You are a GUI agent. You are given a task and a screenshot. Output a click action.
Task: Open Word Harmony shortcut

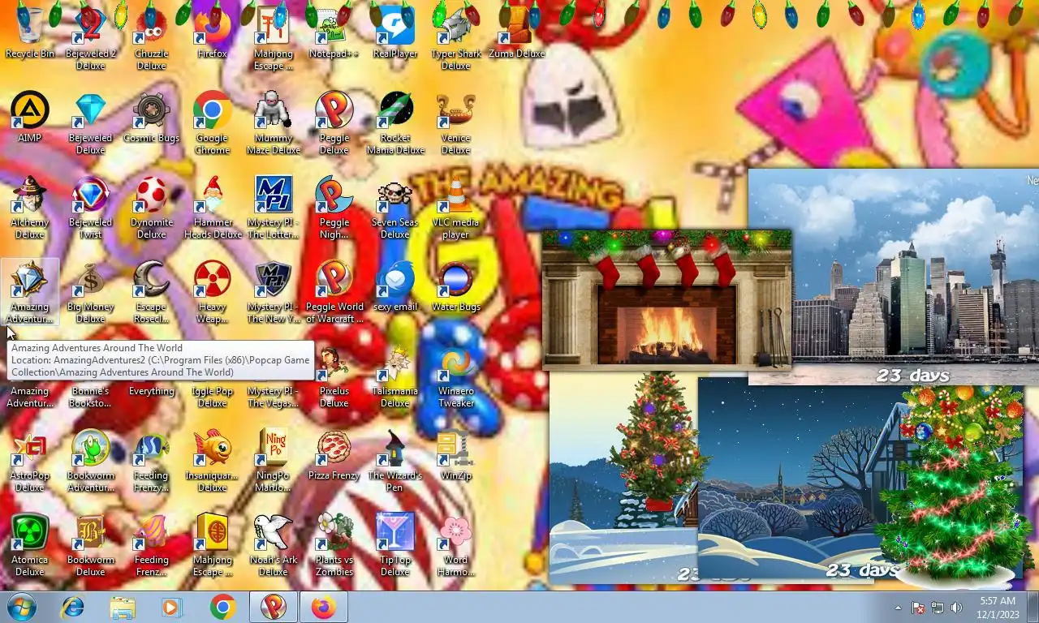point(456,545)
